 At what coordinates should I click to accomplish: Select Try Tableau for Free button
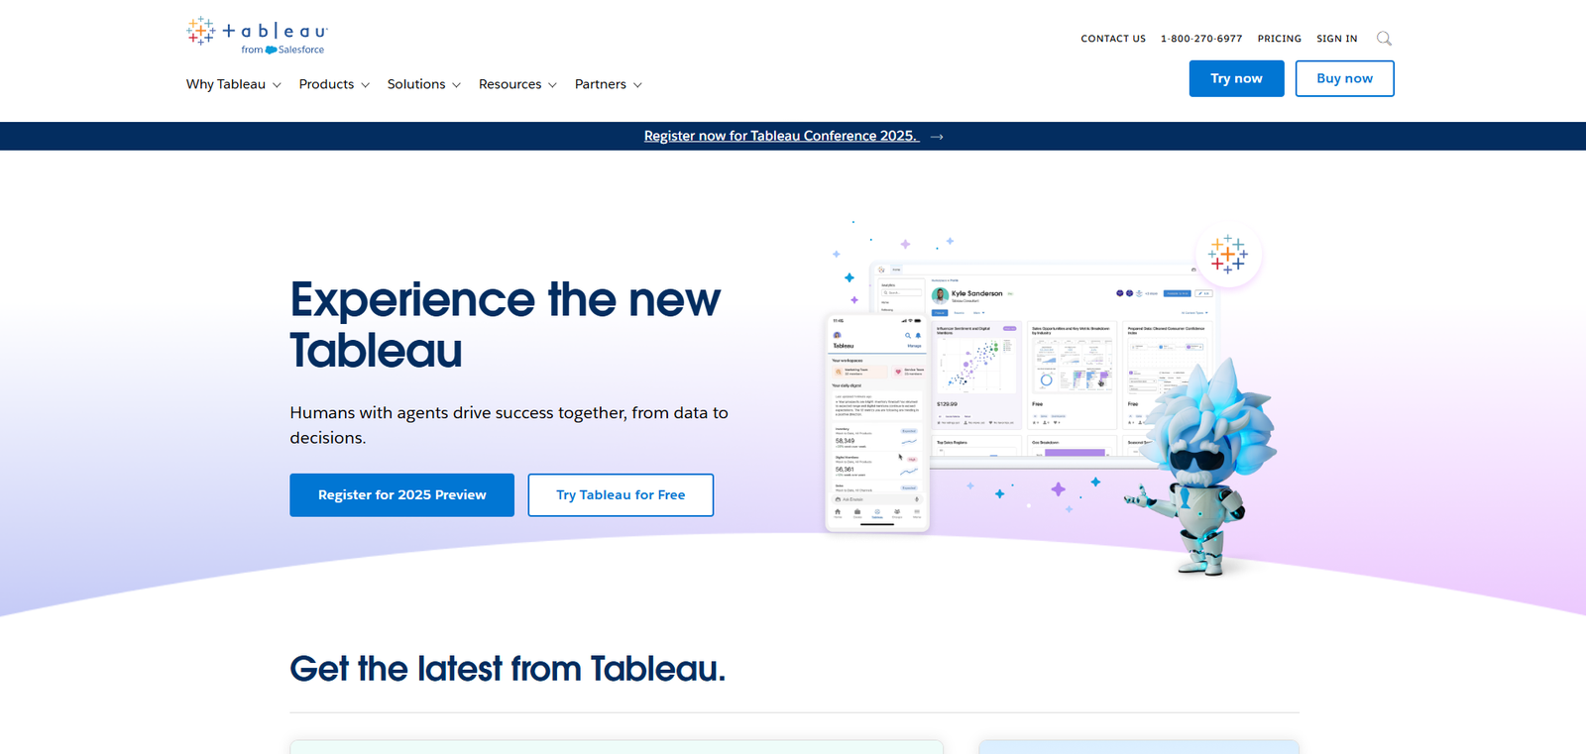click(621, 494)
